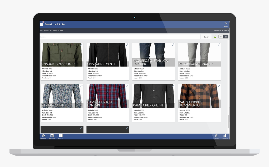Select the Camisa Collin product photo
Viewport: 269px width, 167px height.
(62, 96)
